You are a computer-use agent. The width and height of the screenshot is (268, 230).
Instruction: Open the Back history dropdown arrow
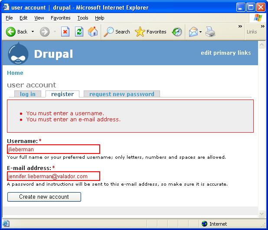[33, 32]
